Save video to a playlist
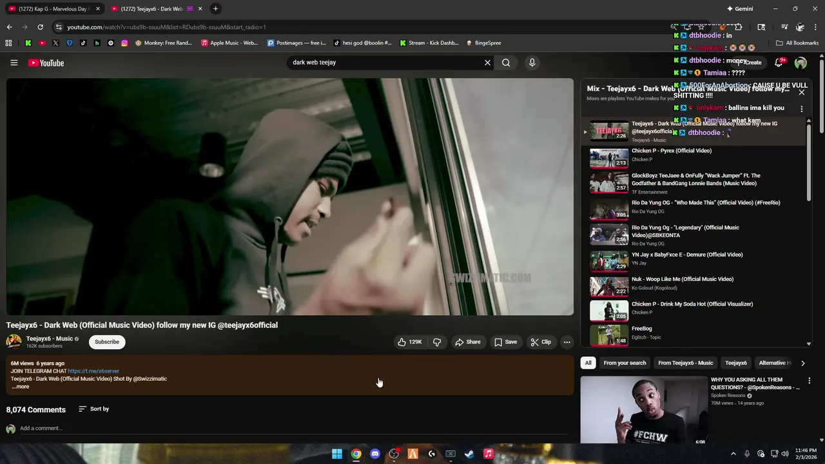The height and width of the screenshot is (464, 825). (505, 342)
